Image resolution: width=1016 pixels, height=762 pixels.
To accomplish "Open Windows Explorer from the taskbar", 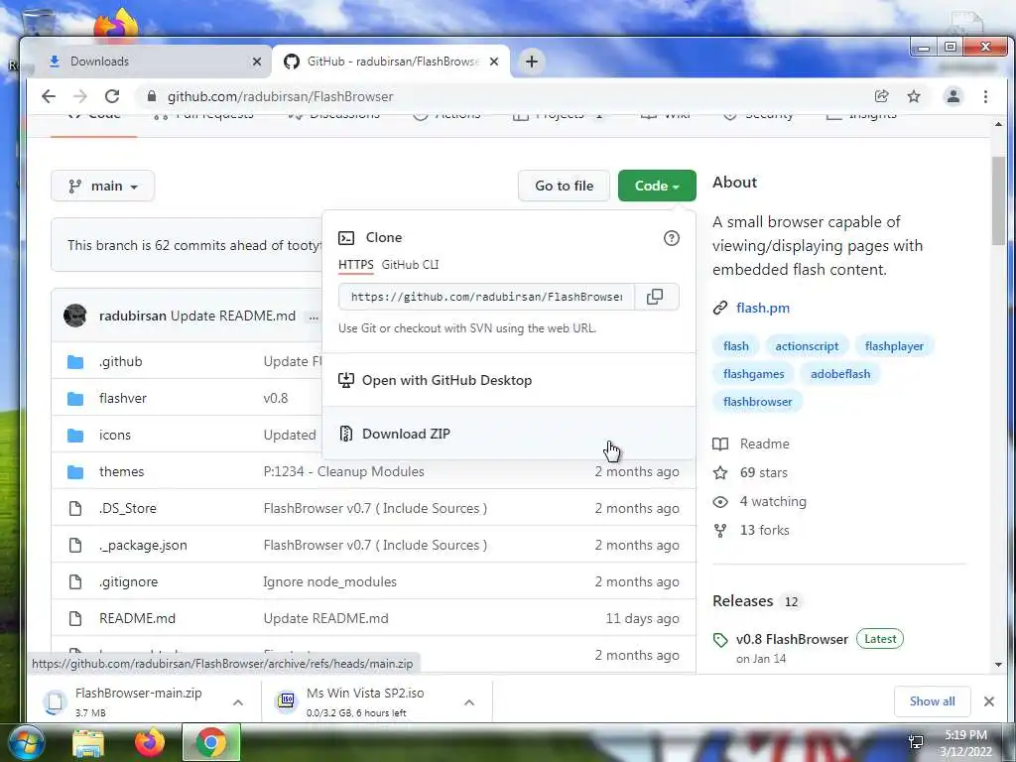I will pyautogui.click(x=88, y=742).
